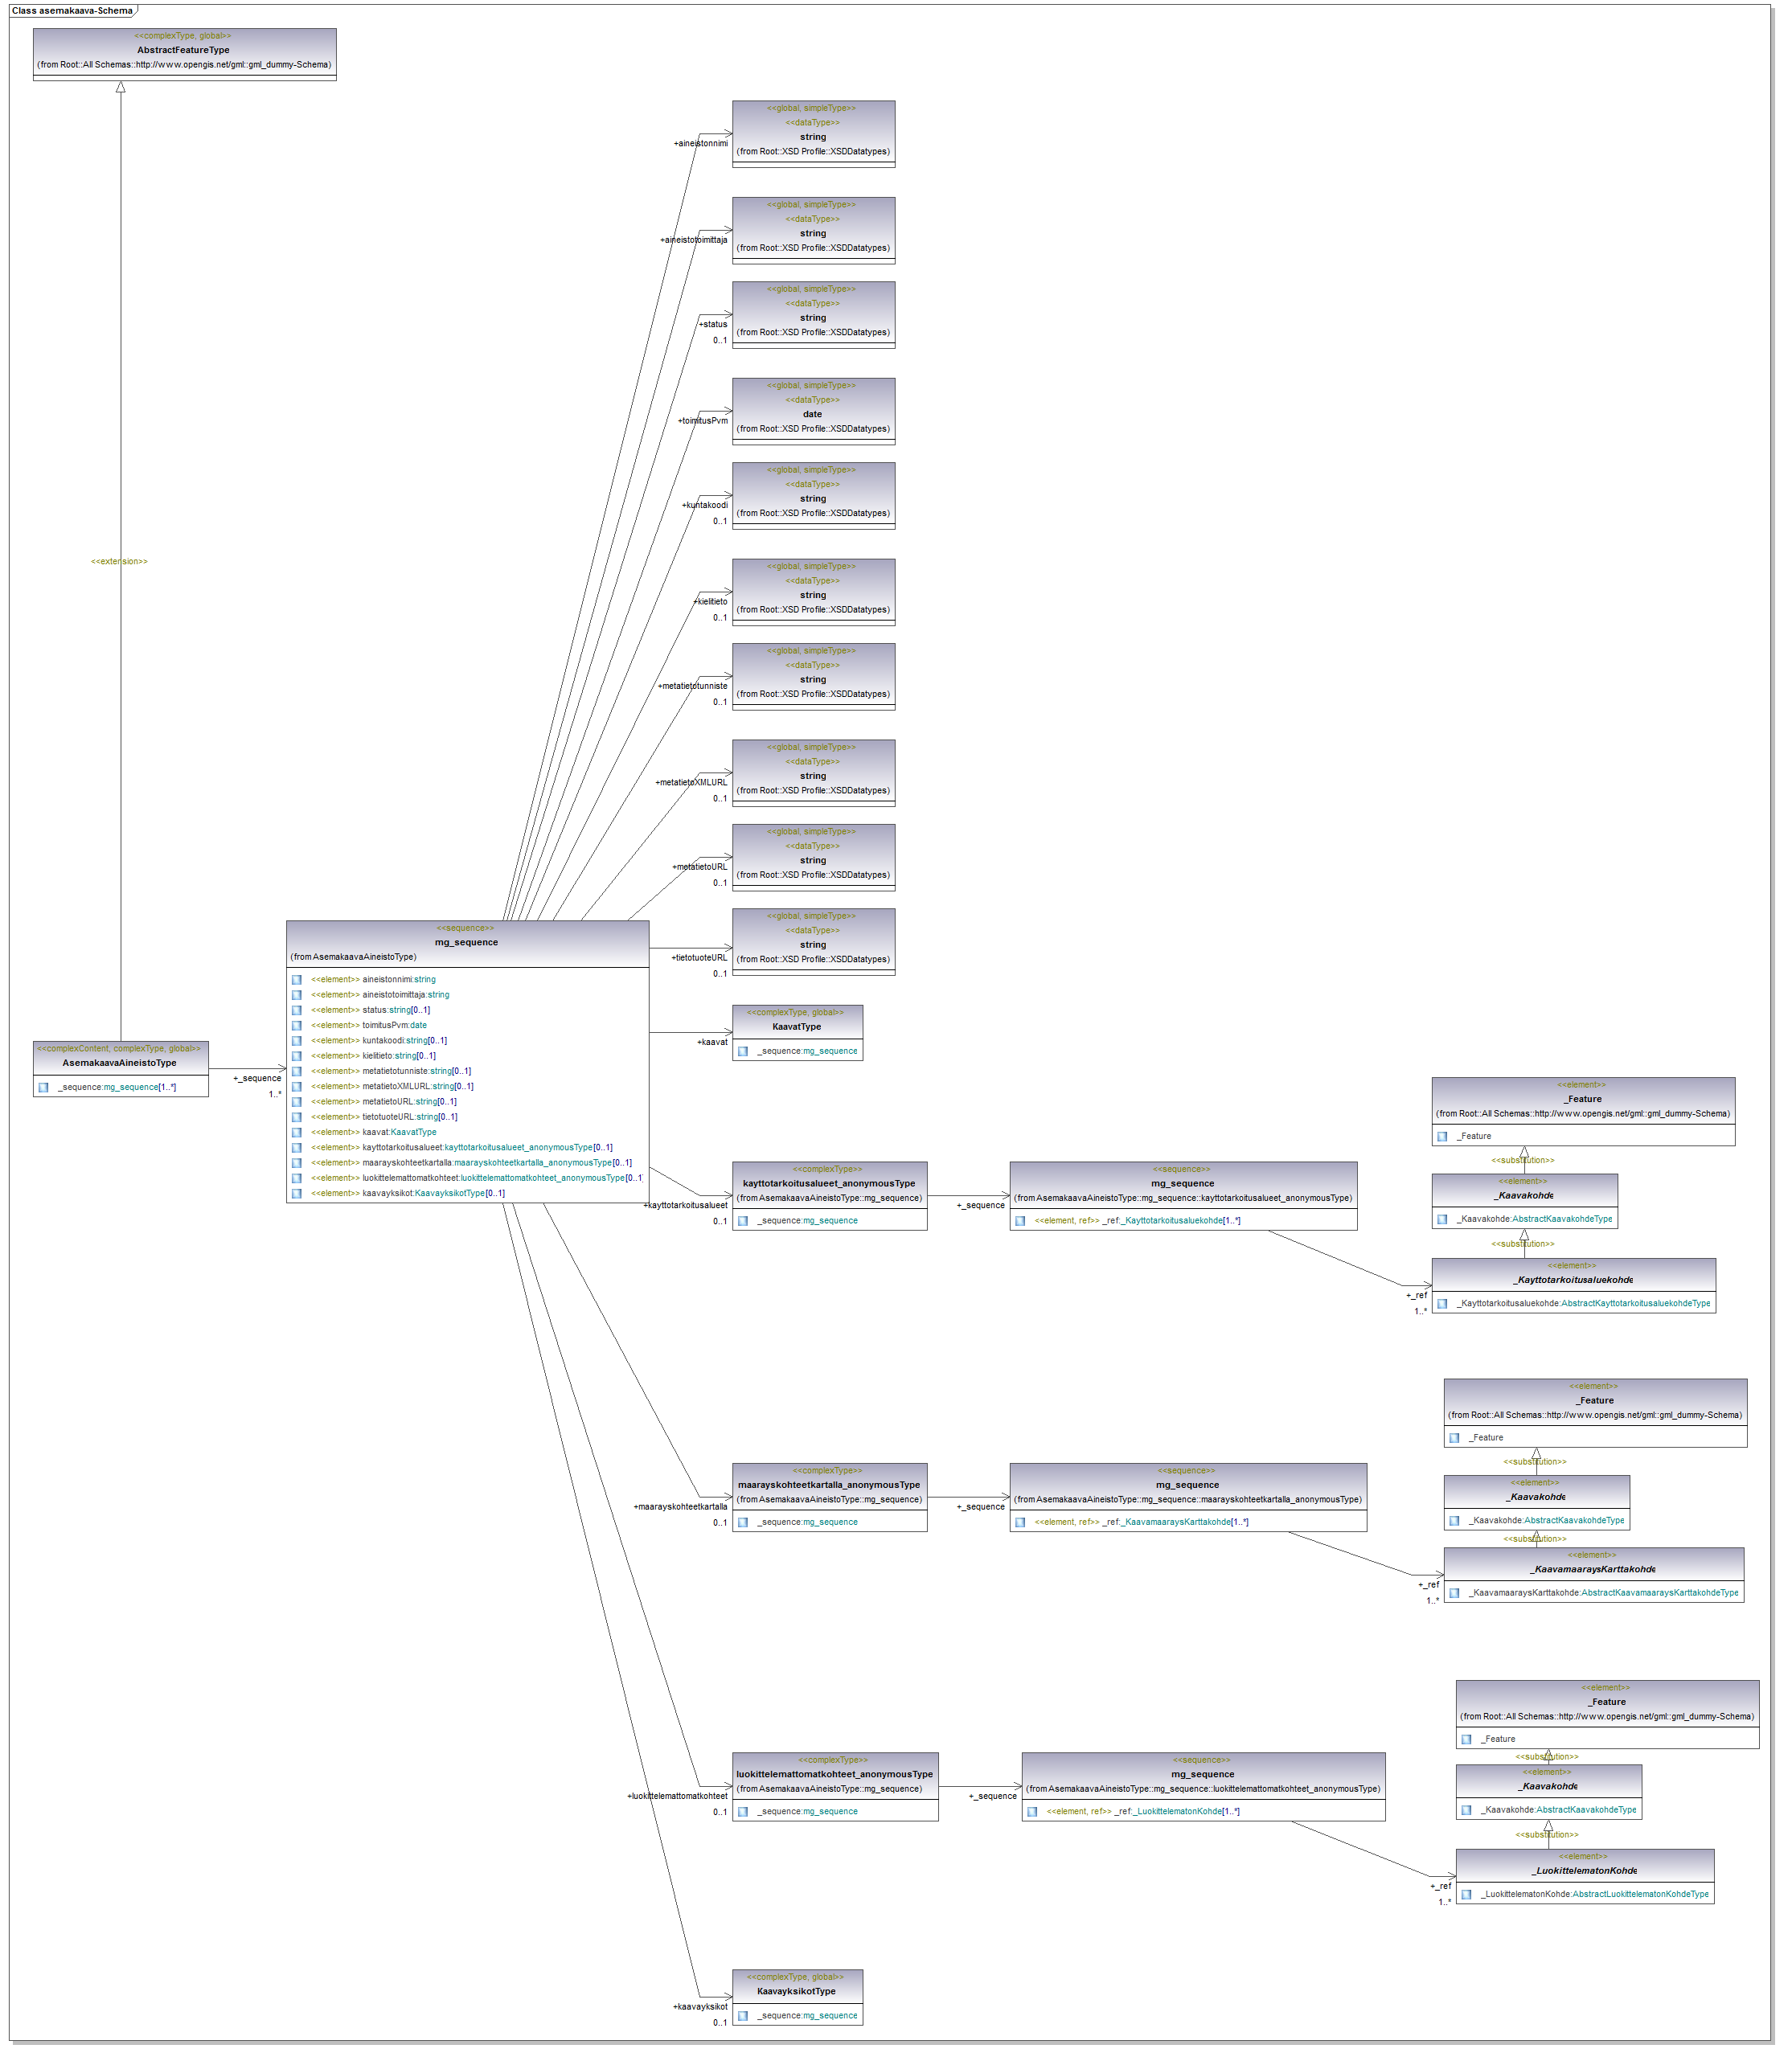The width and height of the screenshot is (1792, 2057).
Task: Click the KaavayksikotType class title
Action: 797,1992
